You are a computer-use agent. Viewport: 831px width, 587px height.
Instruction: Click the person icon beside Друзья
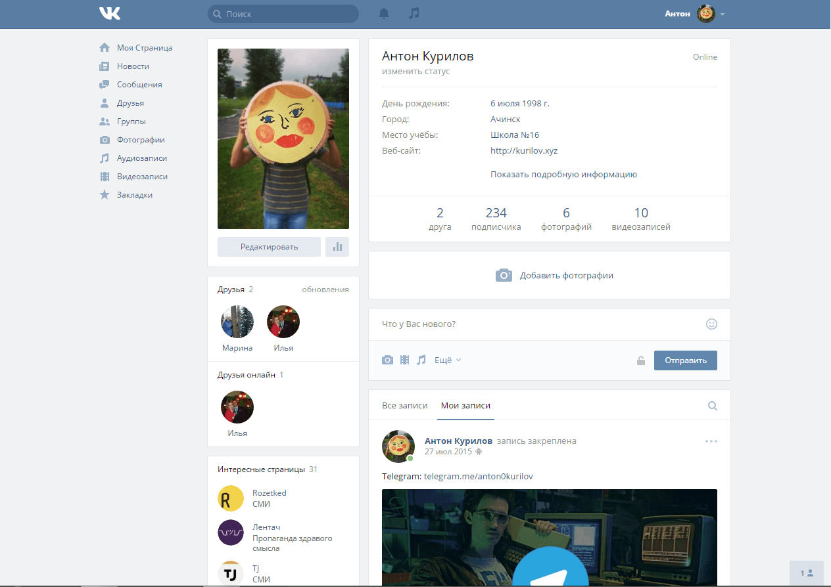point(104,103)
